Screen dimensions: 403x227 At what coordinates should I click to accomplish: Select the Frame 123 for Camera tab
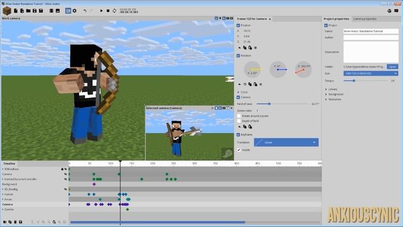252,19
